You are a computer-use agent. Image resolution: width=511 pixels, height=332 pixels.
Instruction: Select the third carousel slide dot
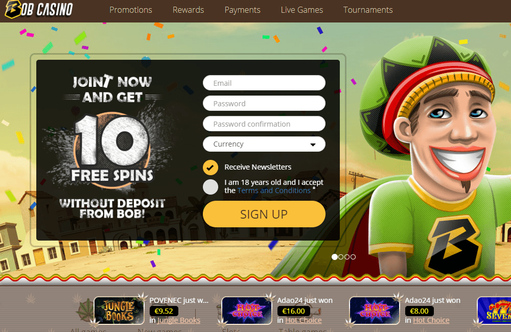tap(347, 257)
